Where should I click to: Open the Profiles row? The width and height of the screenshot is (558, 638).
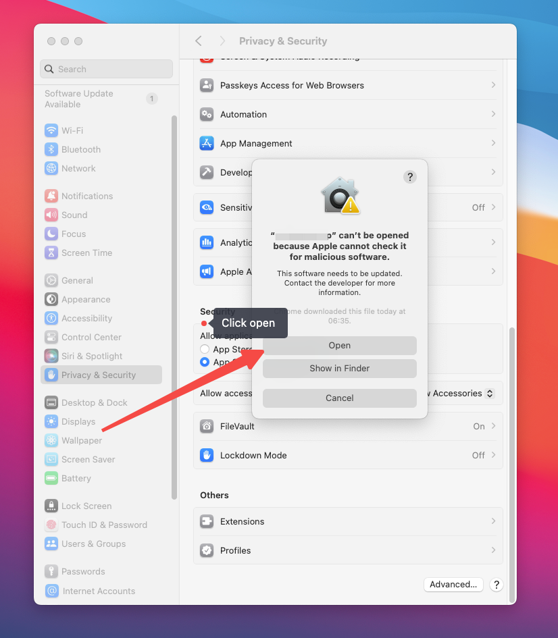click(x=348, y=550)
